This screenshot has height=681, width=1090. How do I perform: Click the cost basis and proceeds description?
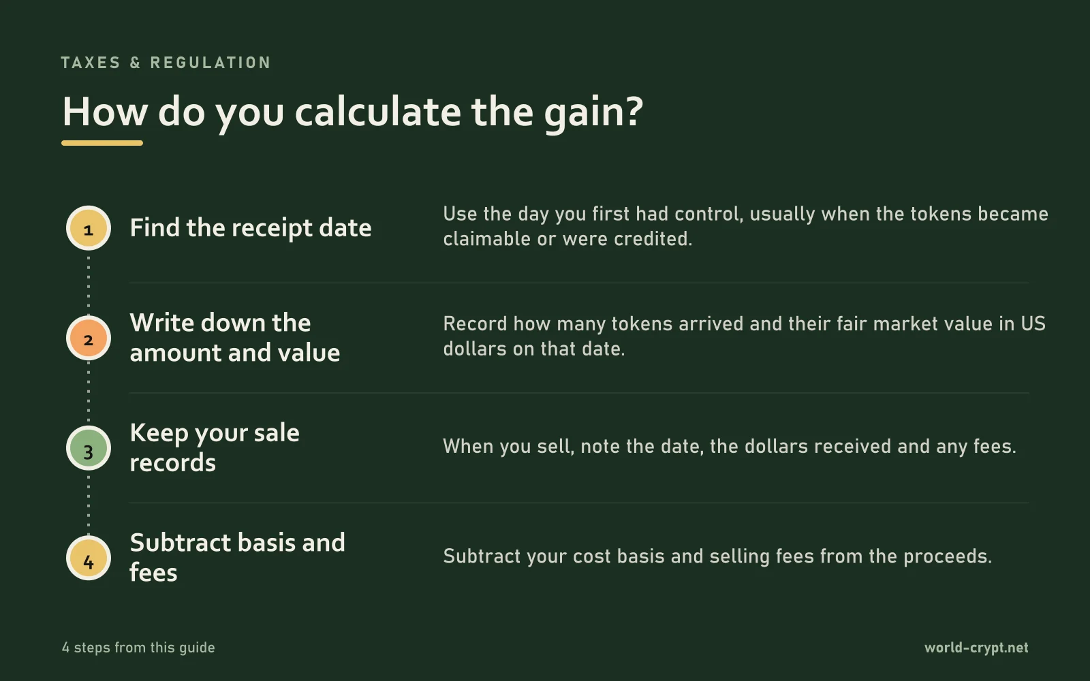[717, 556]
